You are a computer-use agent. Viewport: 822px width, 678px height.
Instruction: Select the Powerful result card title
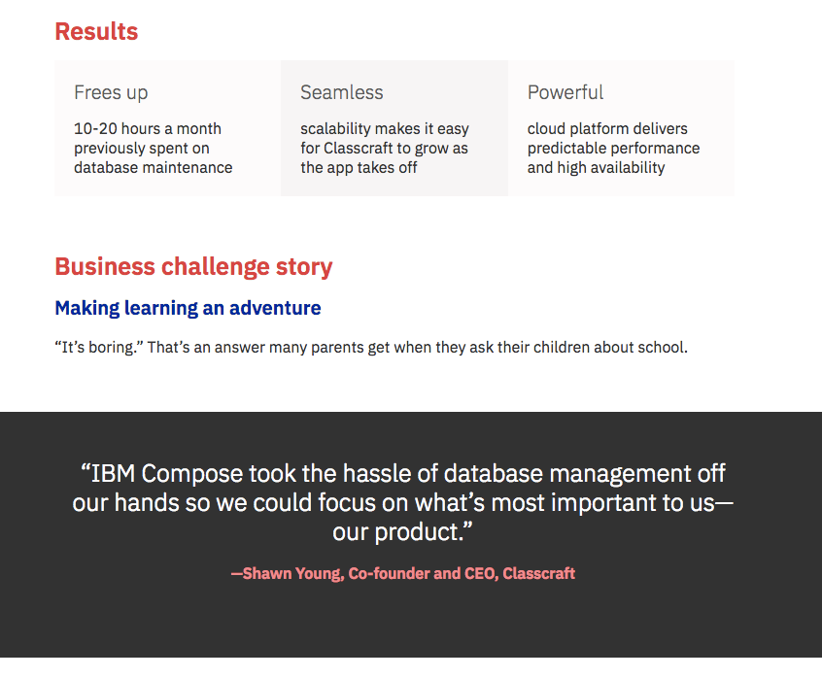click(x=565, y=92)
